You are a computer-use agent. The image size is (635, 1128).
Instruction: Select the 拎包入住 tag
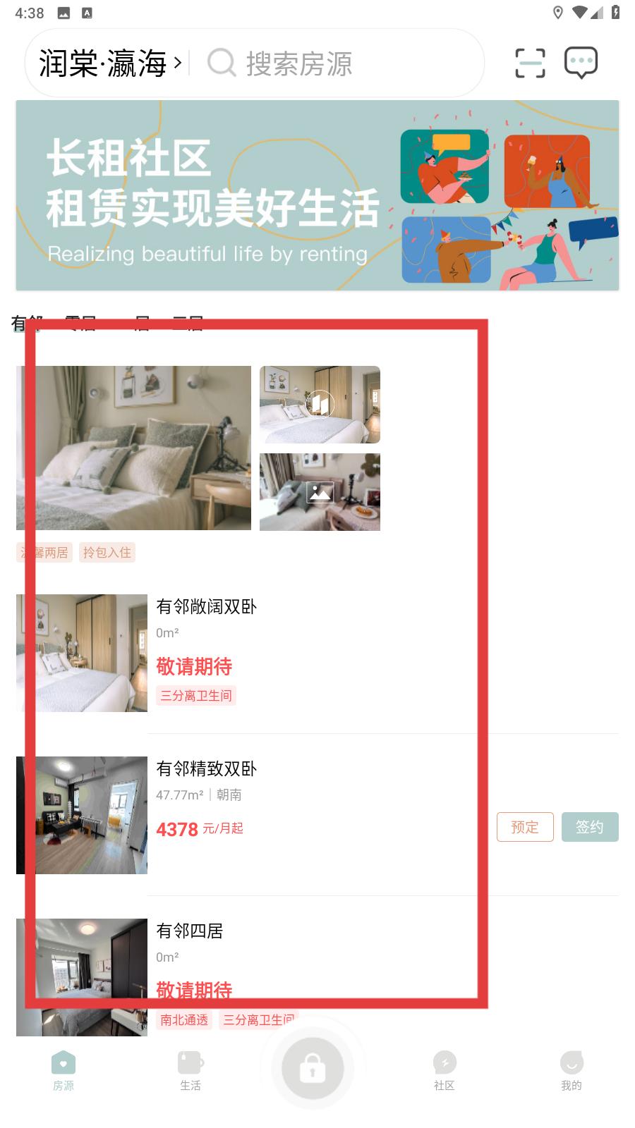click(x=107, y=553)
